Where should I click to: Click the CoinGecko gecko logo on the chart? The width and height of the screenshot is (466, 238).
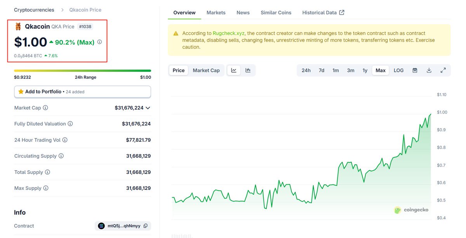[398, 210]
